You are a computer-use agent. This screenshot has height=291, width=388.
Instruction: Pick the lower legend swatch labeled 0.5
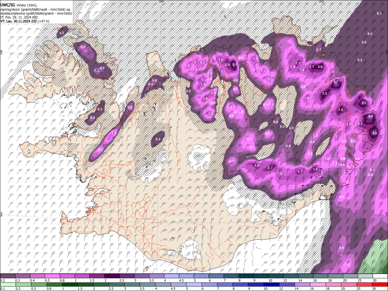pos(38,284)
